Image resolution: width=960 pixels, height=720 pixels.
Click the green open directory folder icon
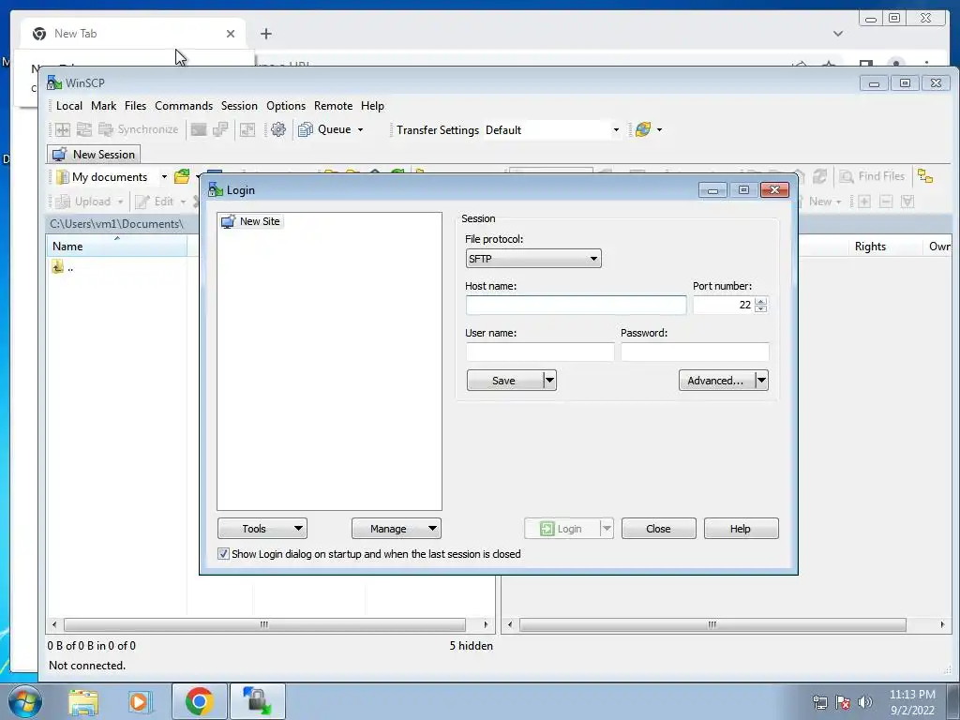(x=182, y=177)
